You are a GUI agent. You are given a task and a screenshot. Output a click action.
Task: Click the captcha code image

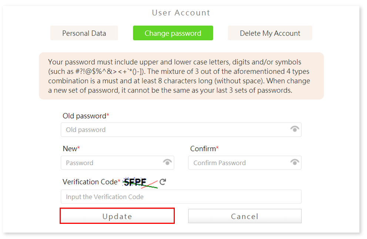coord(139,182)
